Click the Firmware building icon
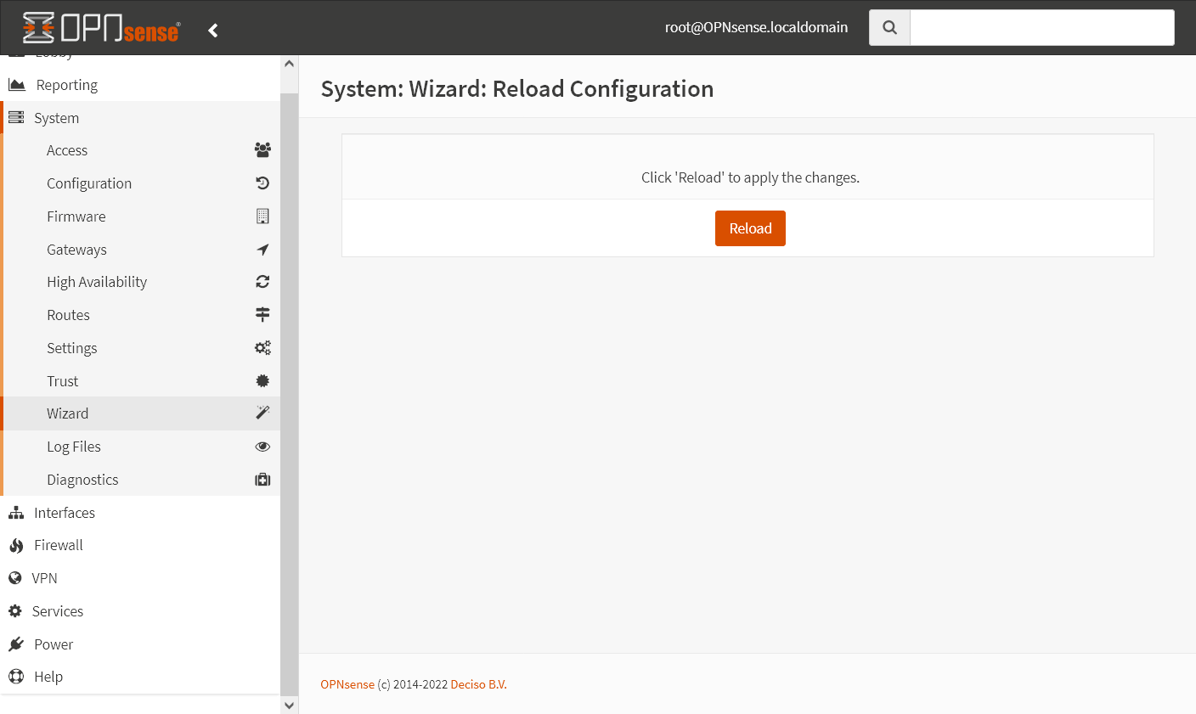 pos(262,216)
